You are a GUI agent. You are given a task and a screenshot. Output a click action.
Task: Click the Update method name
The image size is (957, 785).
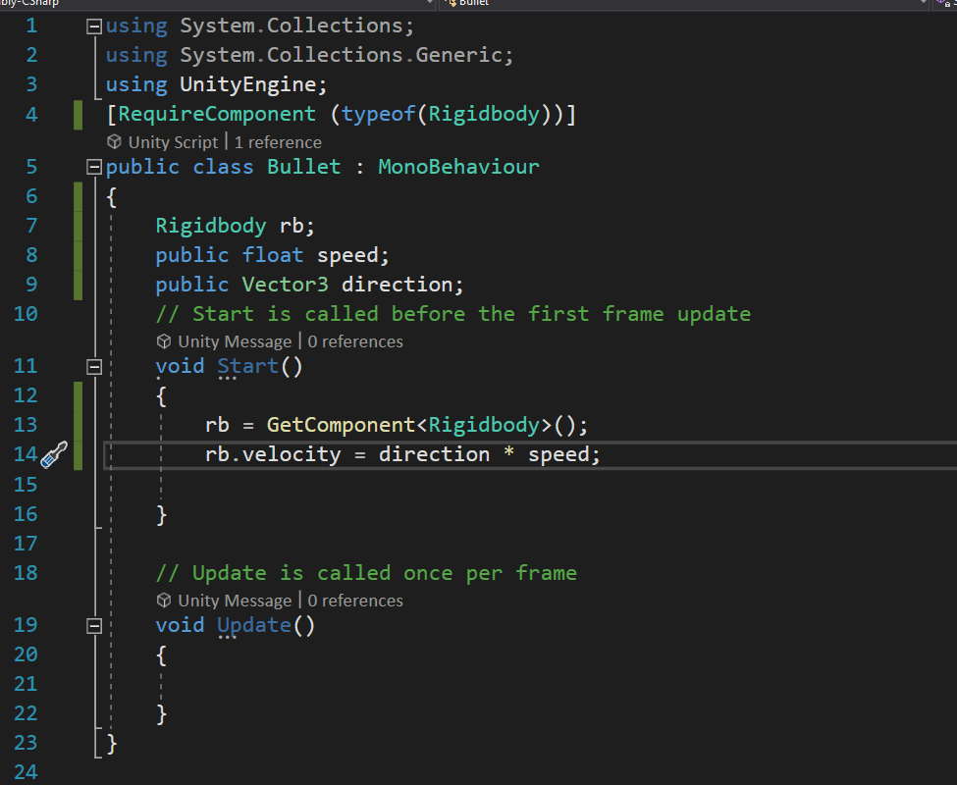click(x=254, y=625)
